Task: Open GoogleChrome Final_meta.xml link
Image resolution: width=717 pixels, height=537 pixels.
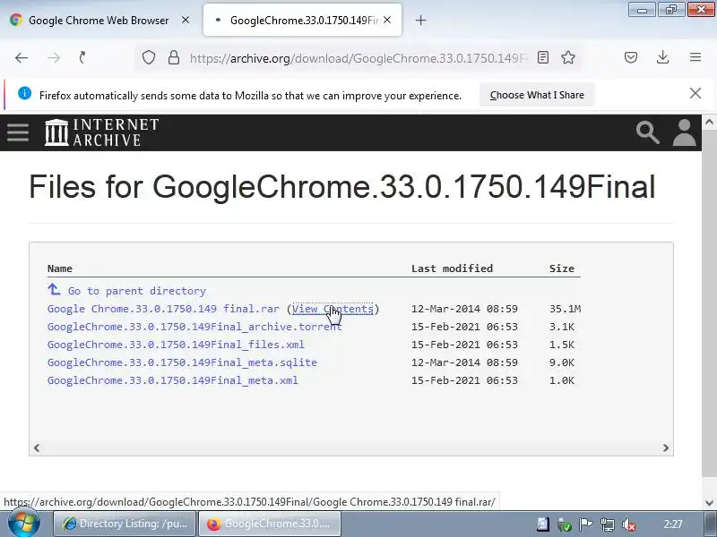Action: (173, 379)
